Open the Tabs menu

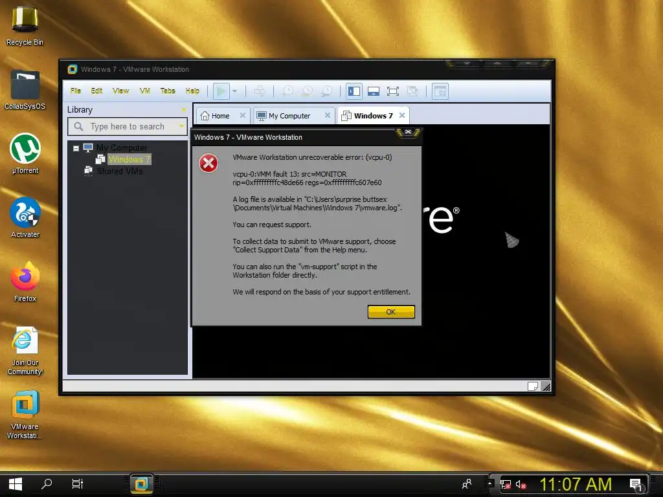[x=168, y=91]
